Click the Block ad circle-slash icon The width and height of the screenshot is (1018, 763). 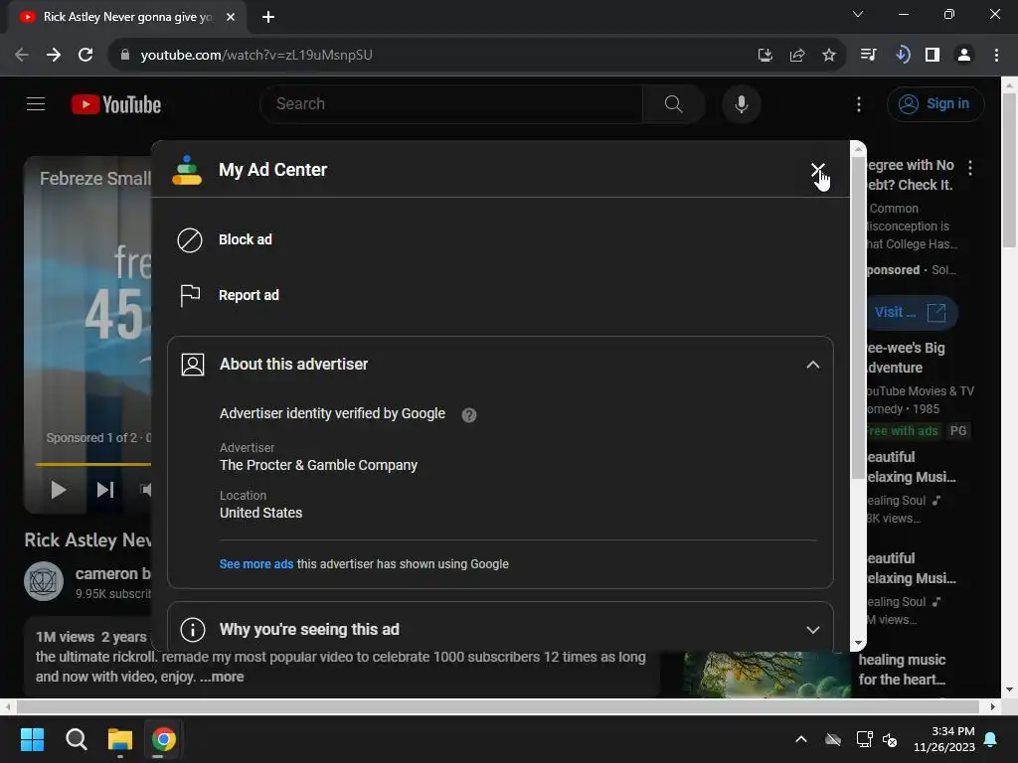click(190, 240)
